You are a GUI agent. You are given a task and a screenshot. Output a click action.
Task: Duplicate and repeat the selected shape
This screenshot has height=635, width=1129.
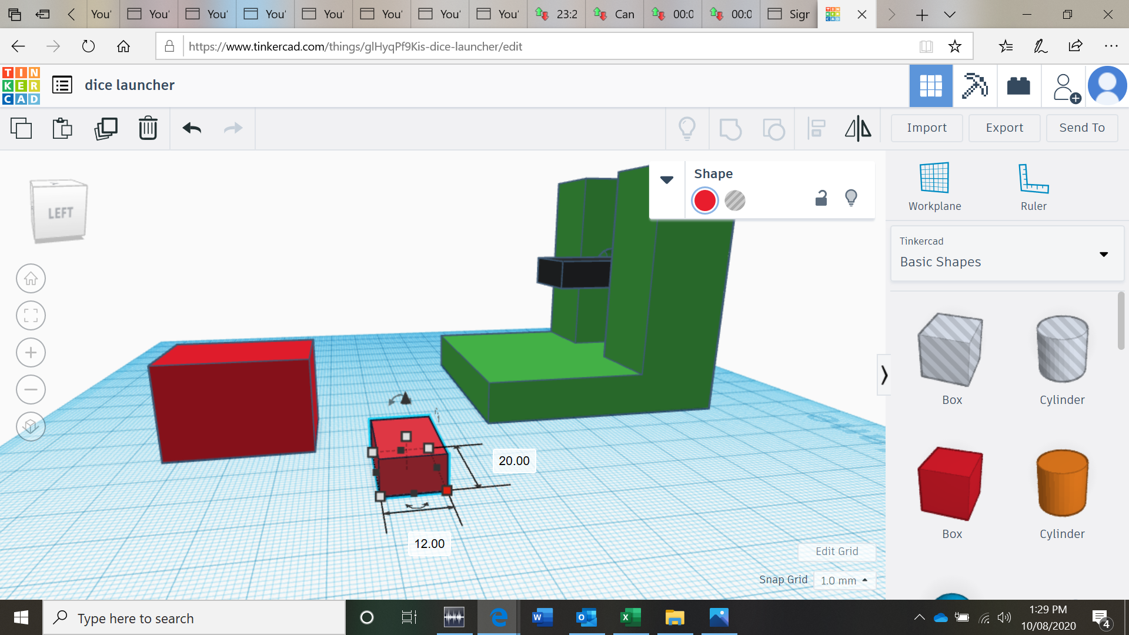(106, 128)
